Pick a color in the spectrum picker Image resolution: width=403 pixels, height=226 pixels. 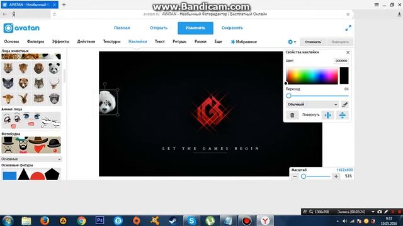(x=312, y=76)
